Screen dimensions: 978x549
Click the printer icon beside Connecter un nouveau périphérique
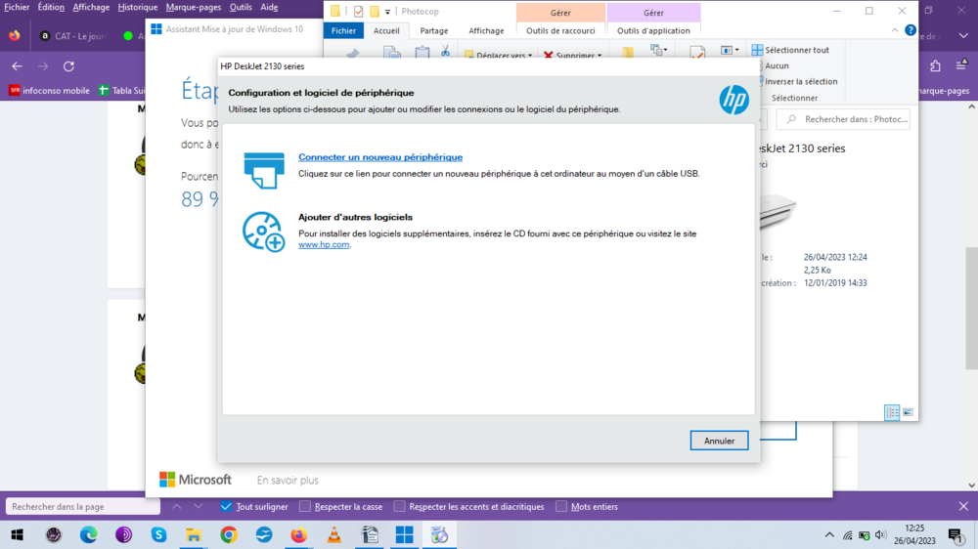pyautogui.click(x=263, y=169)
